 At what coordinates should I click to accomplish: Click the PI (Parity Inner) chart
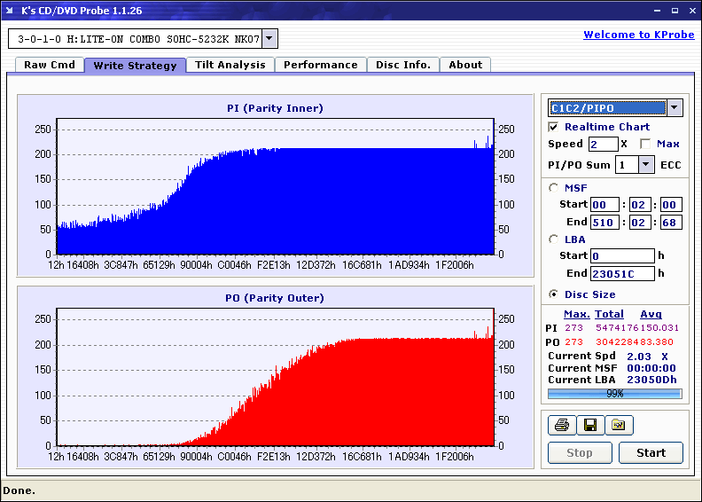276,186
